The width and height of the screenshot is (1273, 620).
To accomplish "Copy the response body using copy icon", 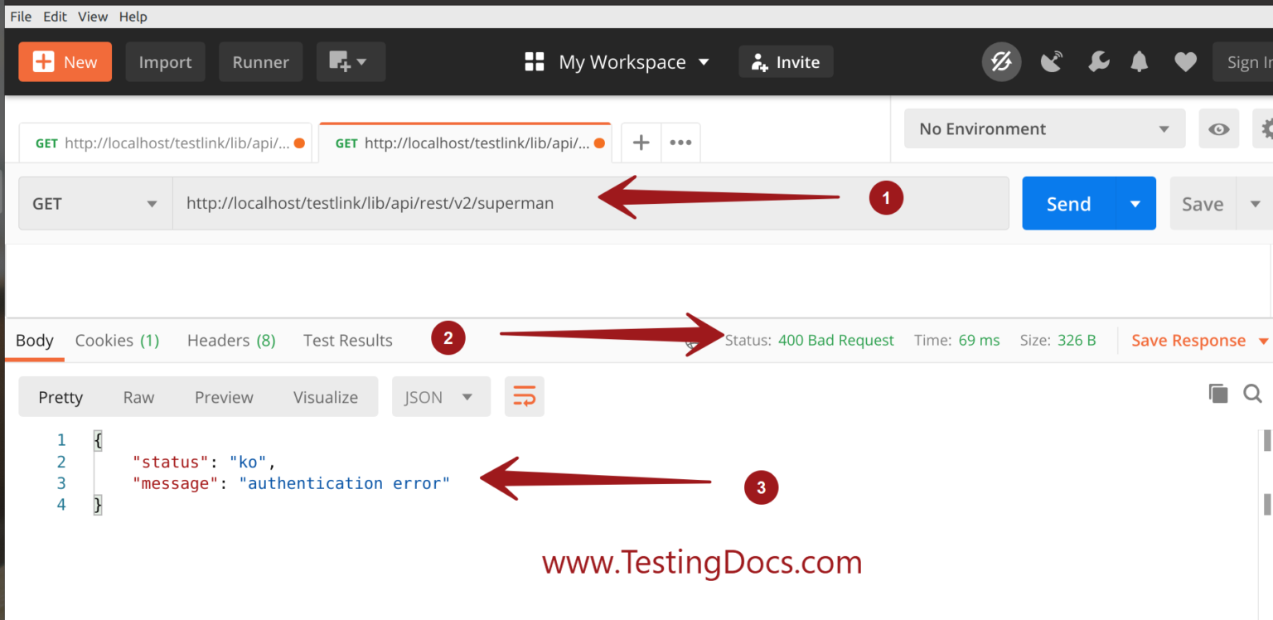I will click(x=1218, y=393).
